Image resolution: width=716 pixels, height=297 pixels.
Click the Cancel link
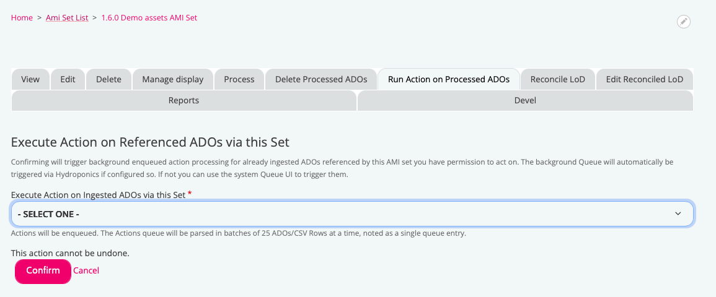(86, 270)
